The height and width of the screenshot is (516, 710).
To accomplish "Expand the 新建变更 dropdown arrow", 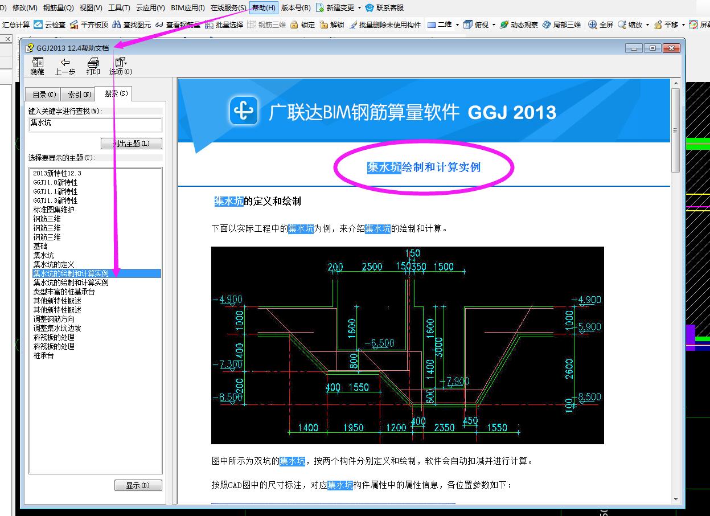I will click(359, 7).
